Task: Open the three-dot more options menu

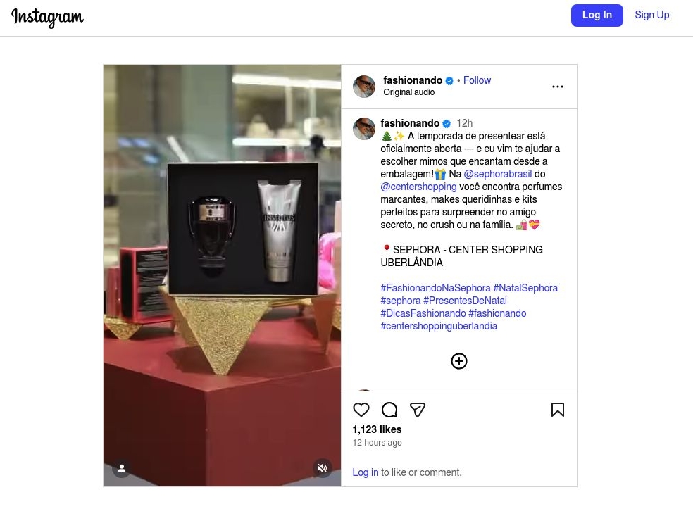Action: tap(557, 87)
